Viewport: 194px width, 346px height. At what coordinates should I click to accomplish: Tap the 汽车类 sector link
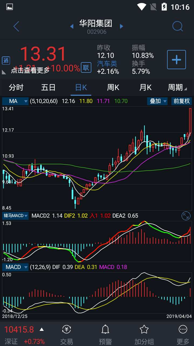pos(107,64)
